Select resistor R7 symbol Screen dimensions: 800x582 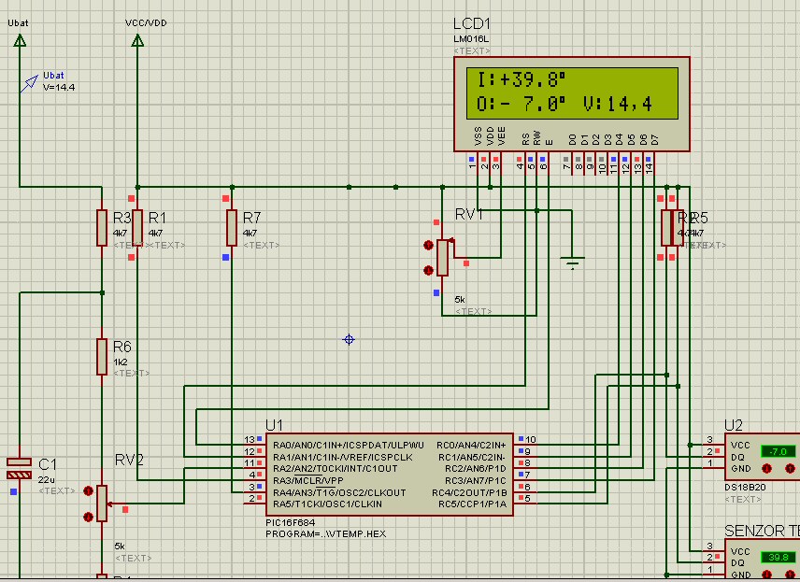(231, 228)
